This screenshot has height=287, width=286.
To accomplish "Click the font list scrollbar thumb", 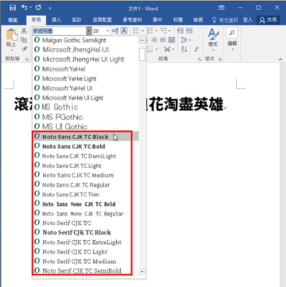I will pos(142,54).
